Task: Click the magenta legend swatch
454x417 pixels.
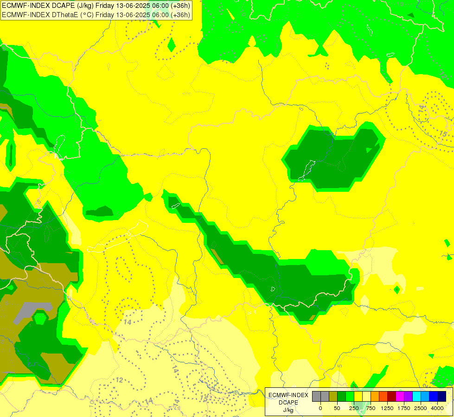Action: [400, 396]
